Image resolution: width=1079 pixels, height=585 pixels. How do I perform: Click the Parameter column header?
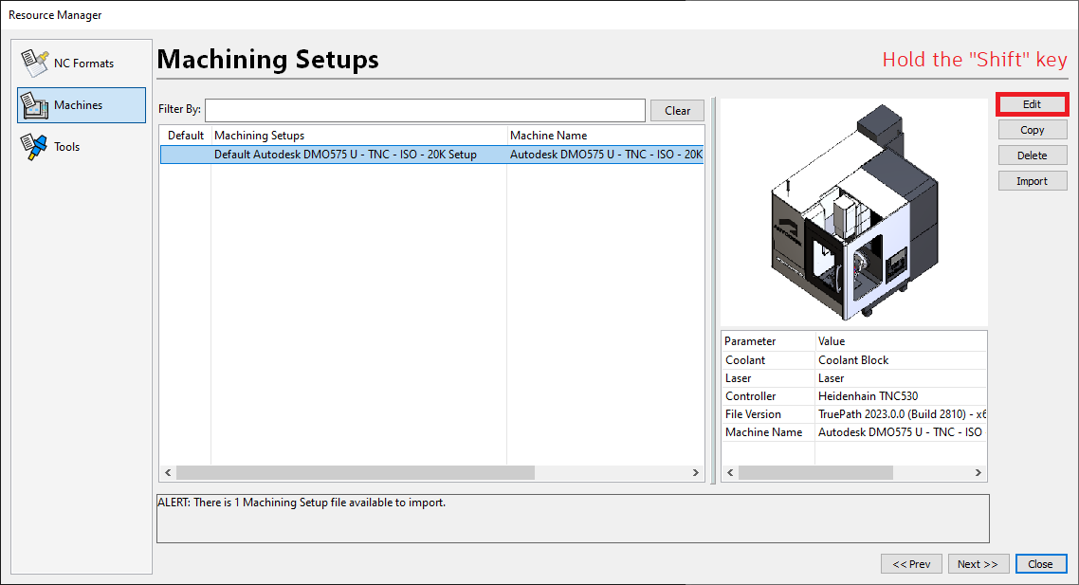pos(768,341)
